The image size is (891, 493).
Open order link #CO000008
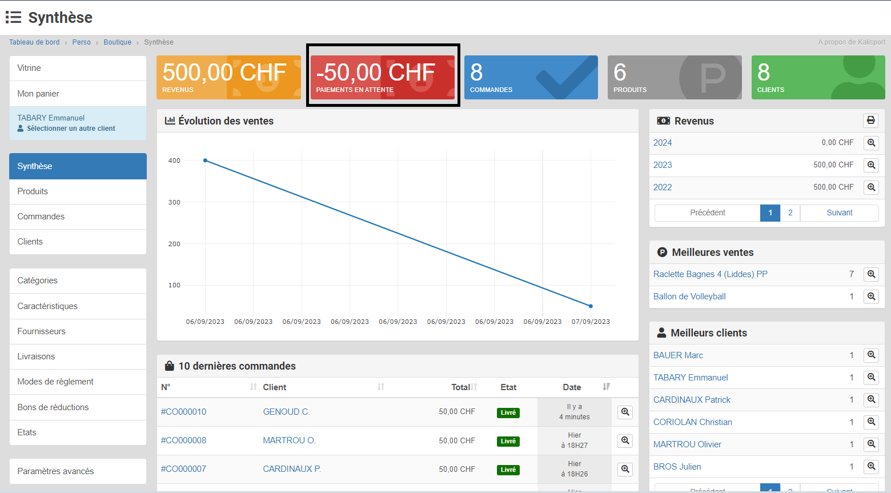tap(183, 440)
